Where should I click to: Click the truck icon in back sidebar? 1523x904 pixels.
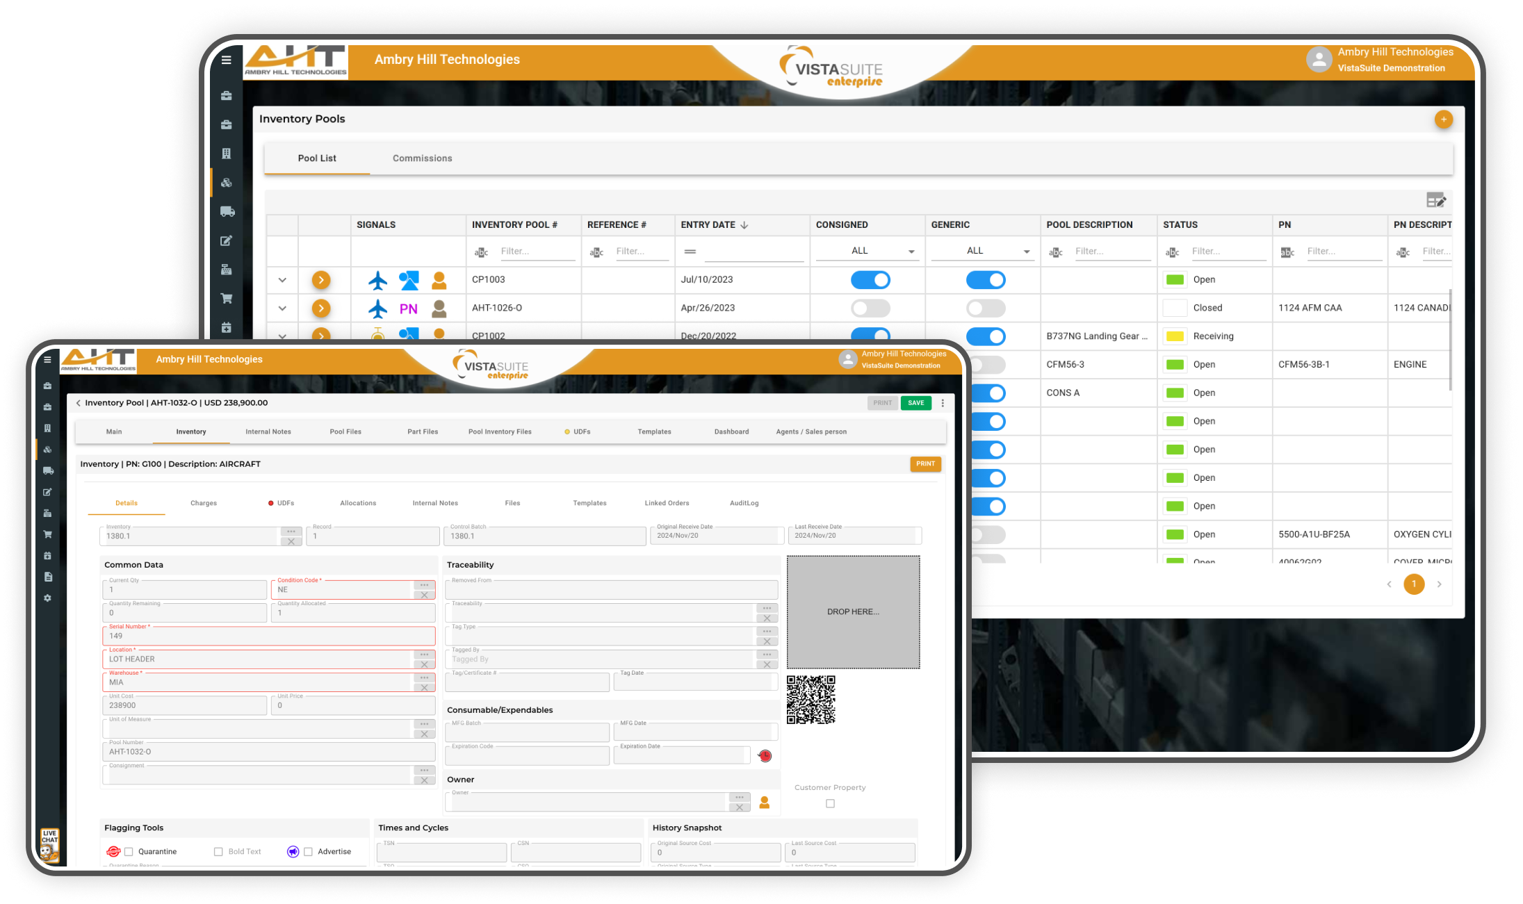pyautogui.click(x=227, y=212)
